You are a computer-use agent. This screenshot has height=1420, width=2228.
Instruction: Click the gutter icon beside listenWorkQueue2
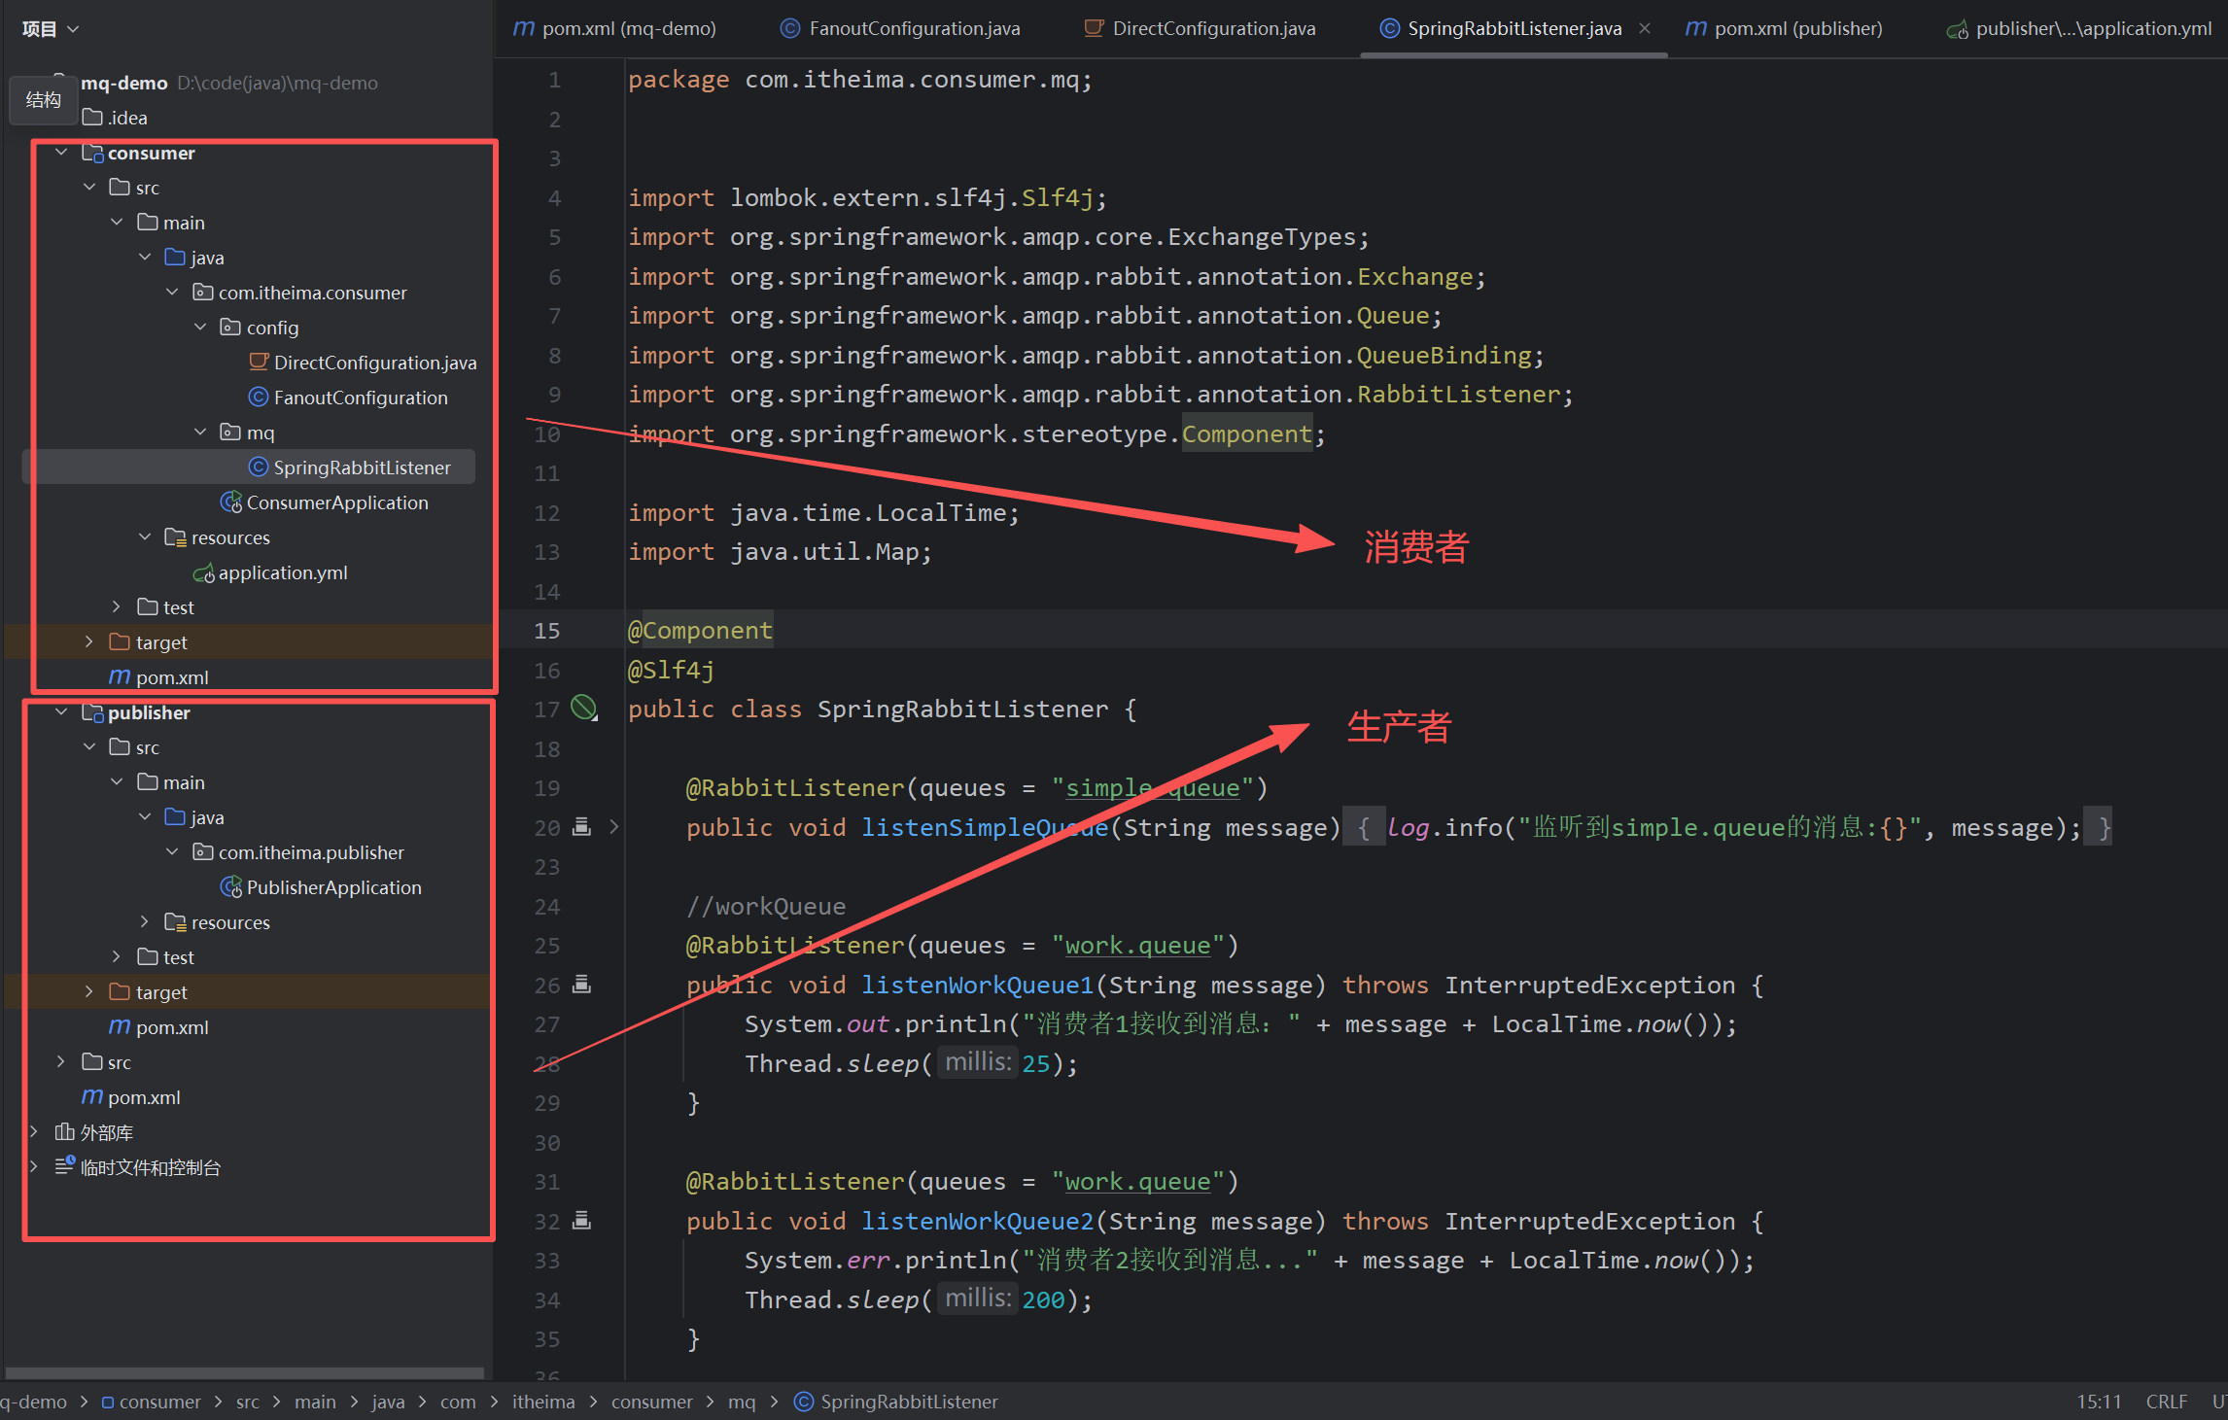(581, 1221)
